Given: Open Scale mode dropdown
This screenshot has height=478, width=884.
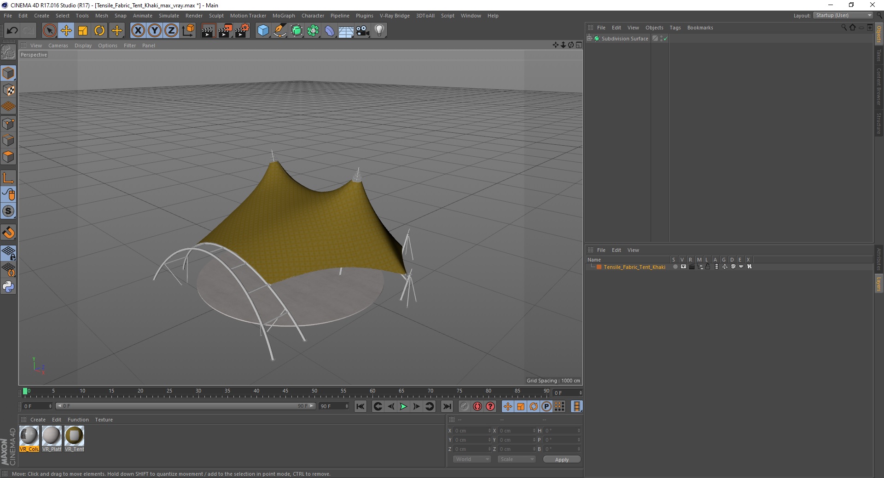Looking at the screenshot, I should pyautogui.click(x=517, y=459).
